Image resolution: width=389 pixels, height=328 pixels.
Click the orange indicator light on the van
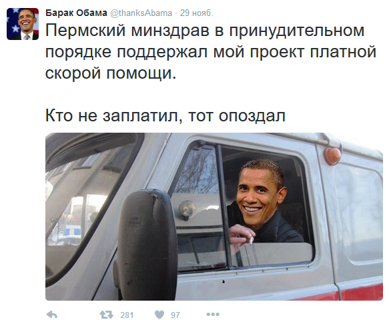coord(332,156)
